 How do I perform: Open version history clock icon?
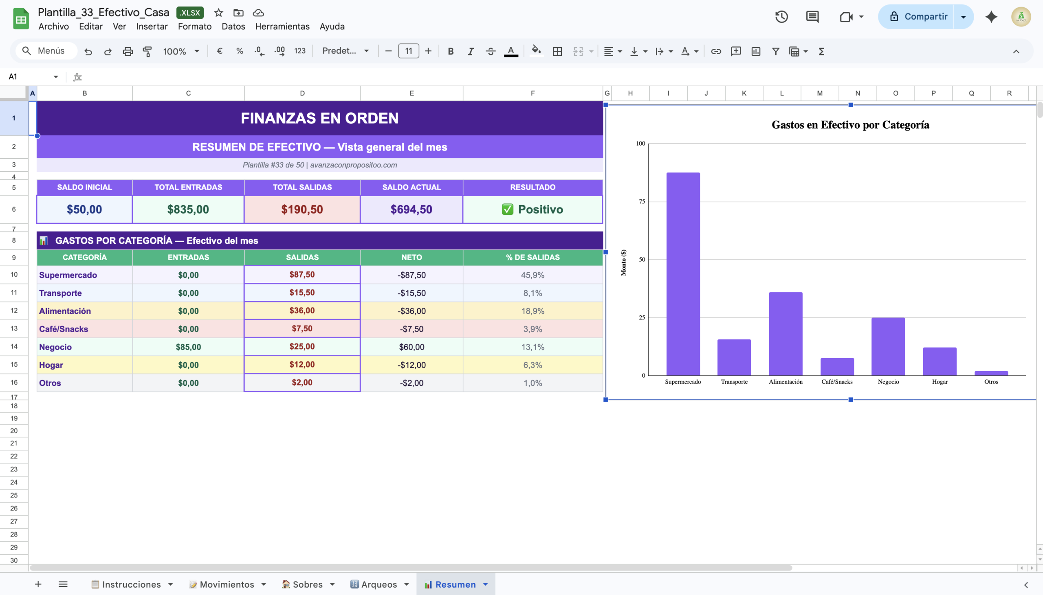click(x=781, y=17)
